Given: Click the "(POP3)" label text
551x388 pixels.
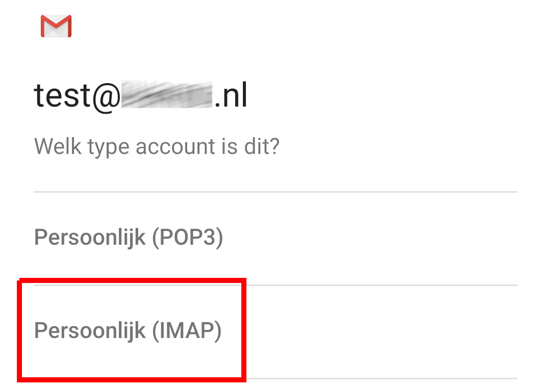Looking at the screenshot, I should tap(187, 238).
